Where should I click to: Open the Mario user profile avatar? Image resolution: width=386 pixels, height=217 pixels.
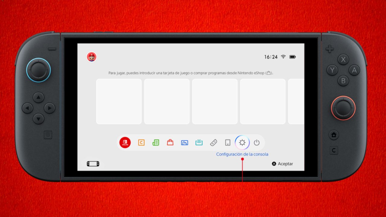coord(91,57)
